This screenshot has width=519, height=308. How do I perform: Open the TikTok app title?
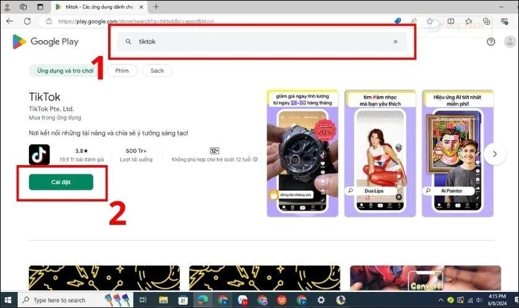44,97
